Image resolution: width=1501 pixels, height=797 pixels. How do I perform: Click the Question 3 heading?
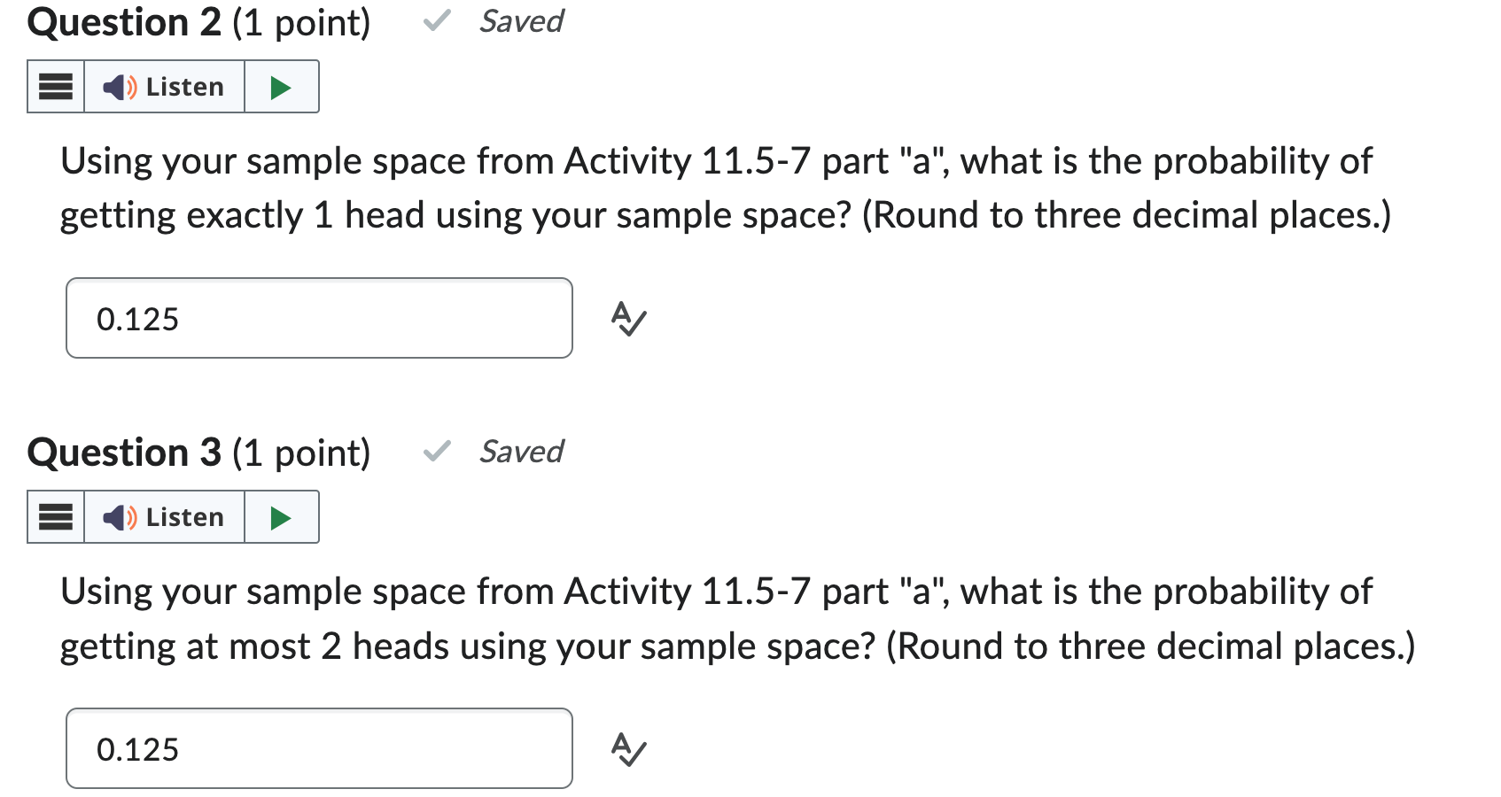(122, 453)
